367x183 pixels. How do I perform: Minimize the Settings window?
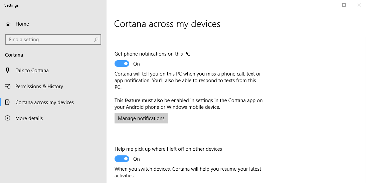pos(329,5)
